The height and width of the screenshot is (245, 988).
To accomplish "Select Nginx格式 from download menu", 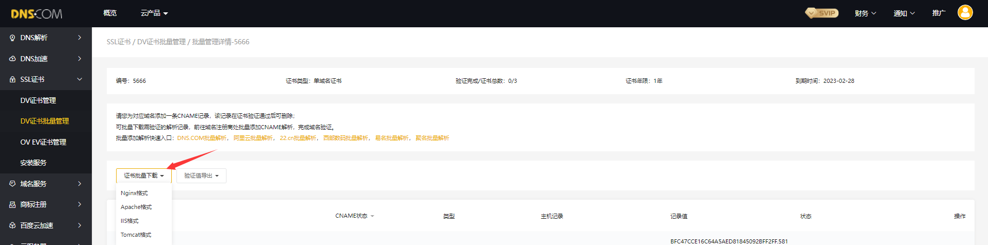I will click(x=134, y=193).
